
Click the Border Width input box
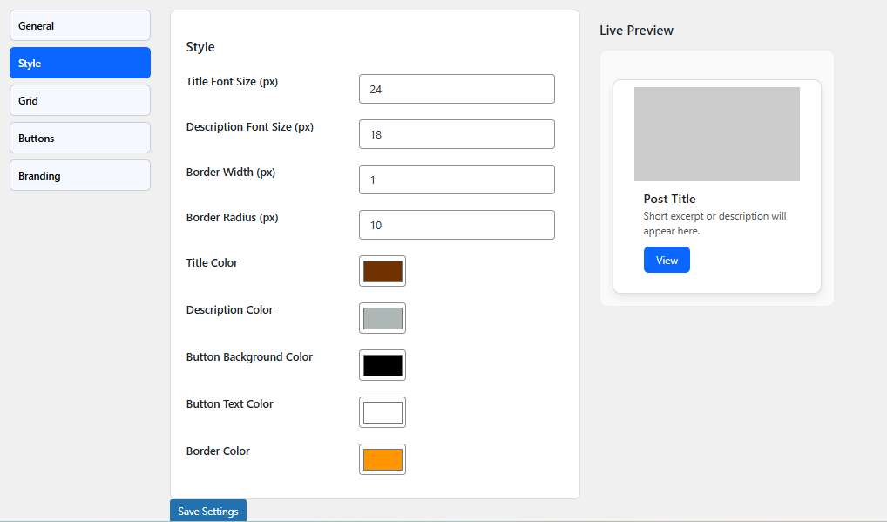click(457, 180)
